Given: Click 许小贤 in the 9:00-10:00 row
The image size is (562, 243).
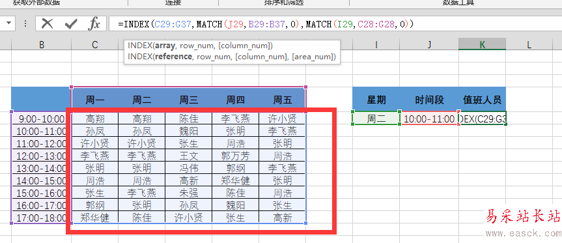Looking at the screenshot, I should pos(283,119).
